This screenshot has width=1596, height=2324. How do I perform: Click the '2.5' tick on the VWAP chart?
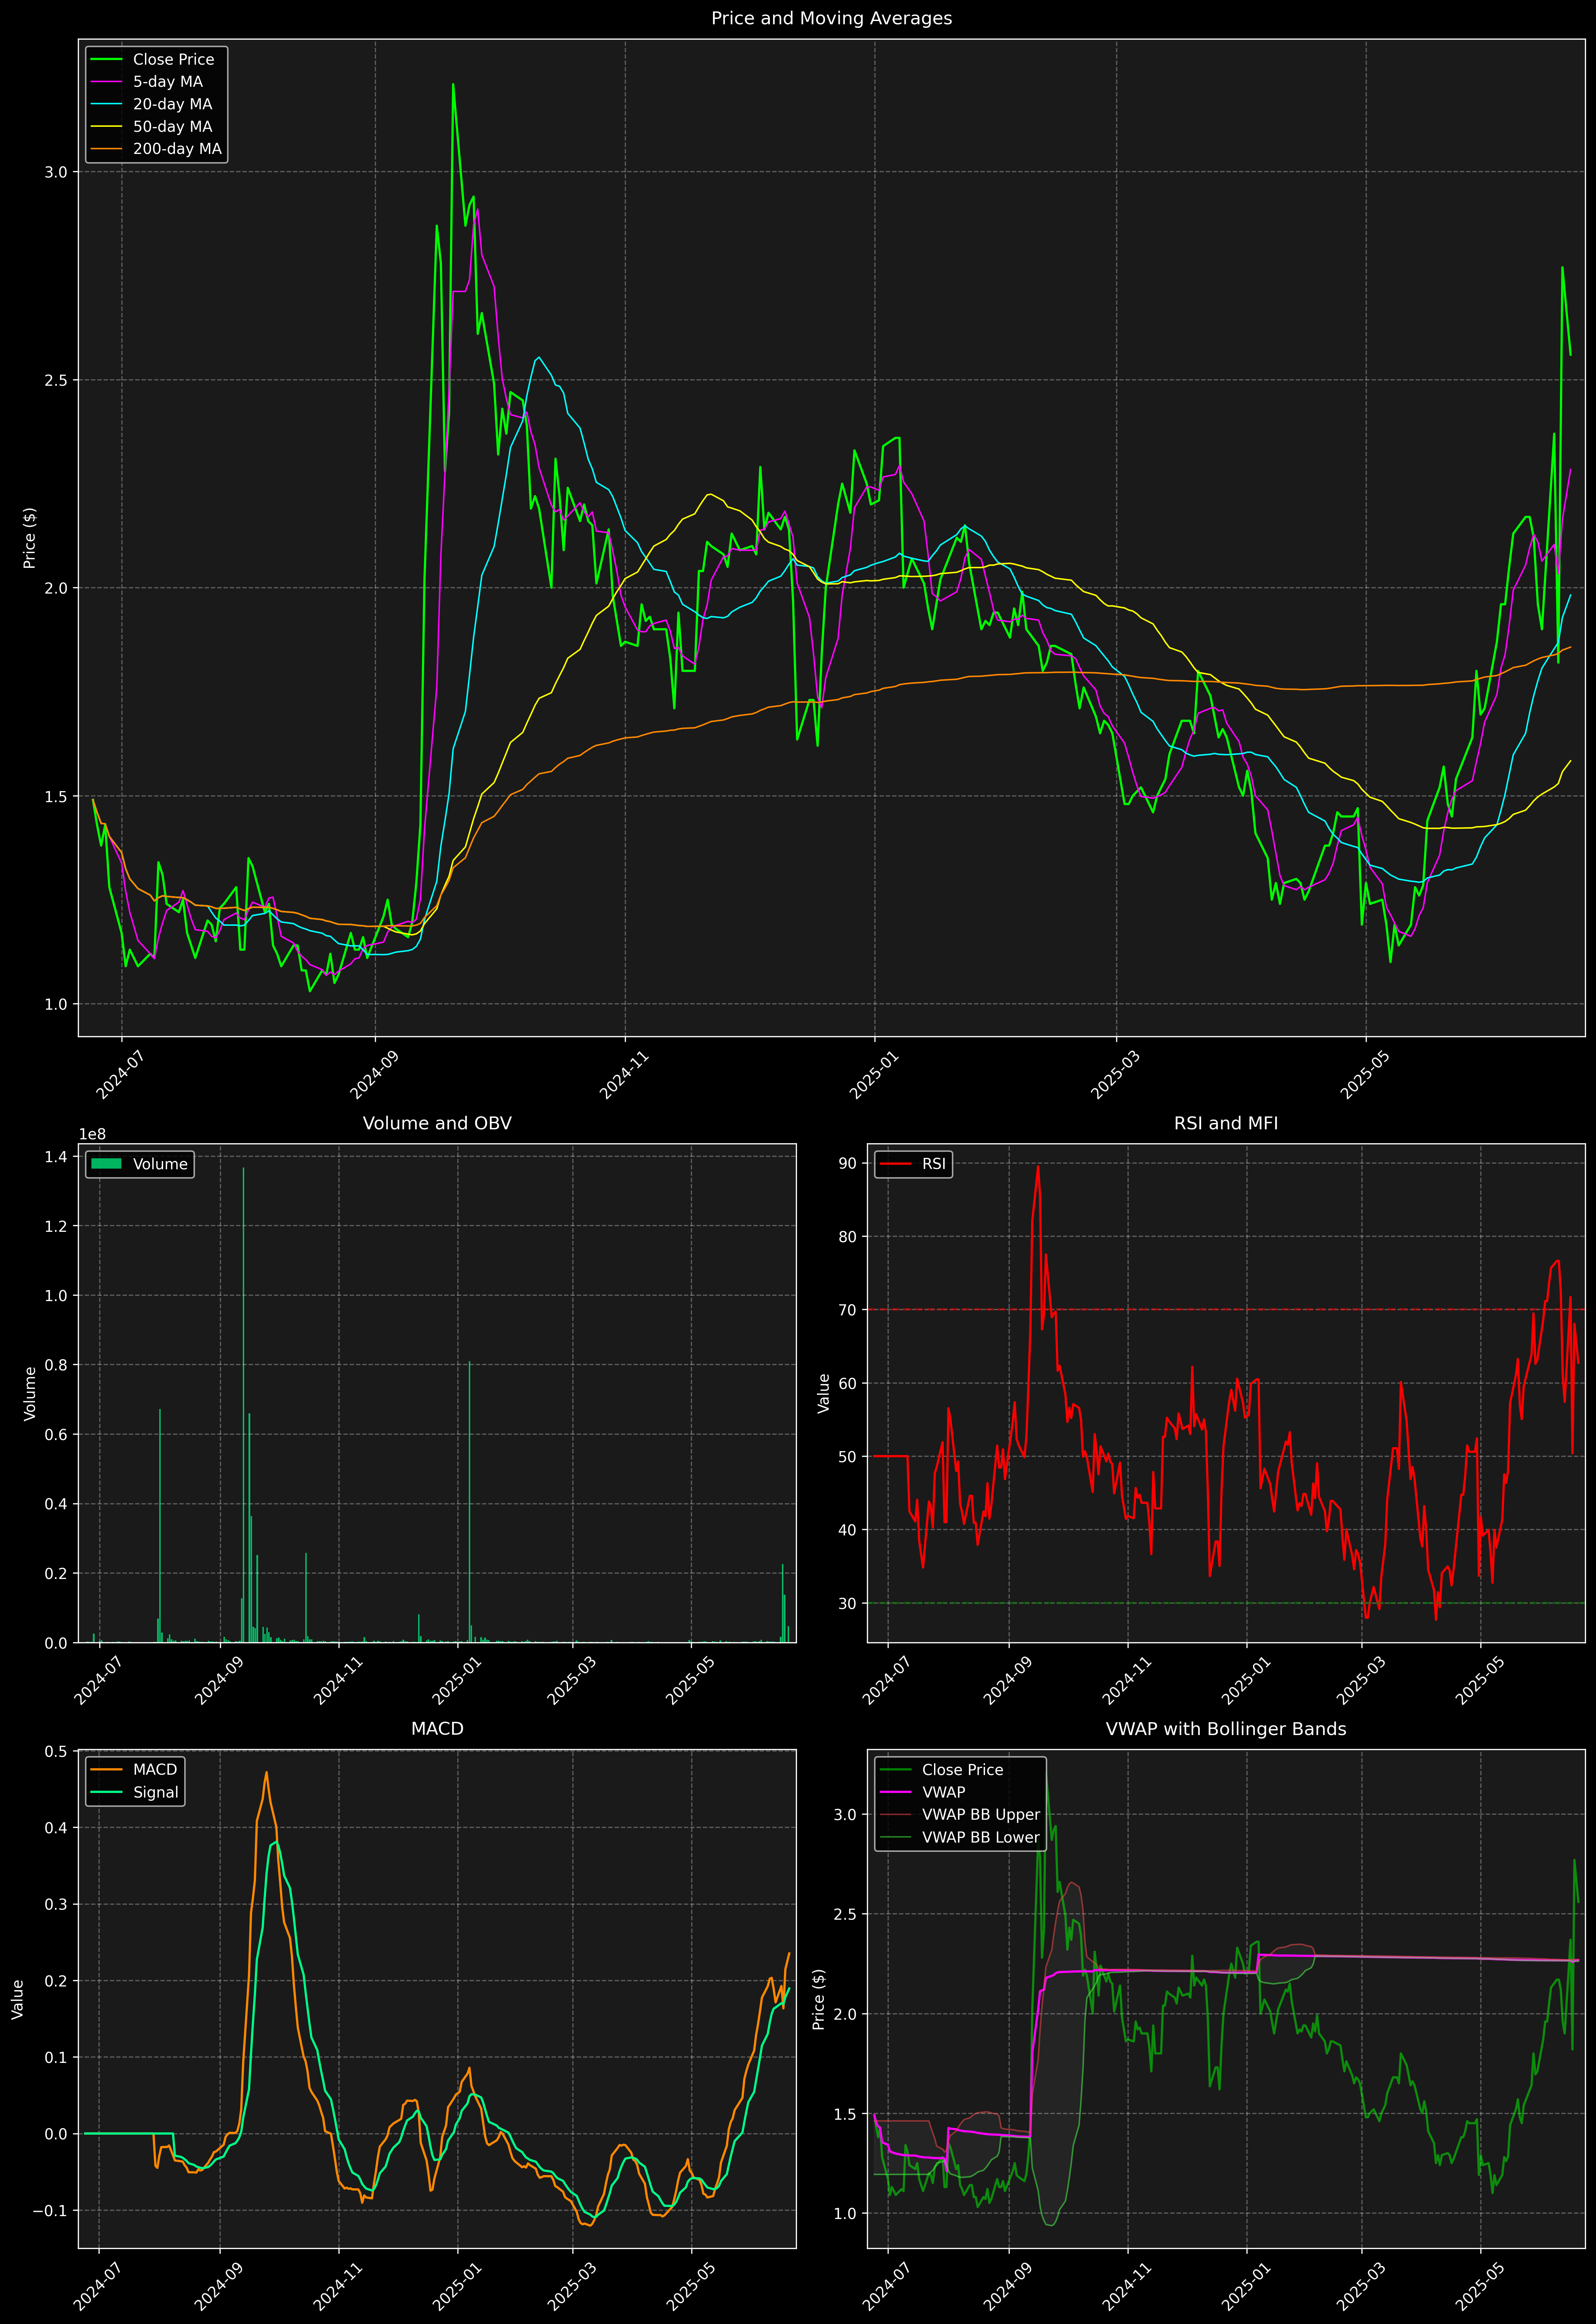tap(845, 1914)
